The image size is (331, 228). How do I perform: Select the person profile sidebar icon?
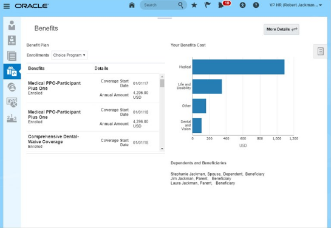click(x=12, y=25)
